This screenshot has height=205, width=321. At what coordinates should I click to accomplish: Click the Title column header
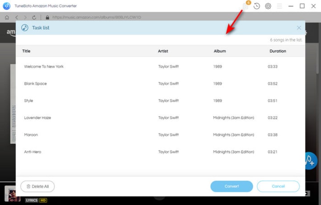click(x=26, y=51)
